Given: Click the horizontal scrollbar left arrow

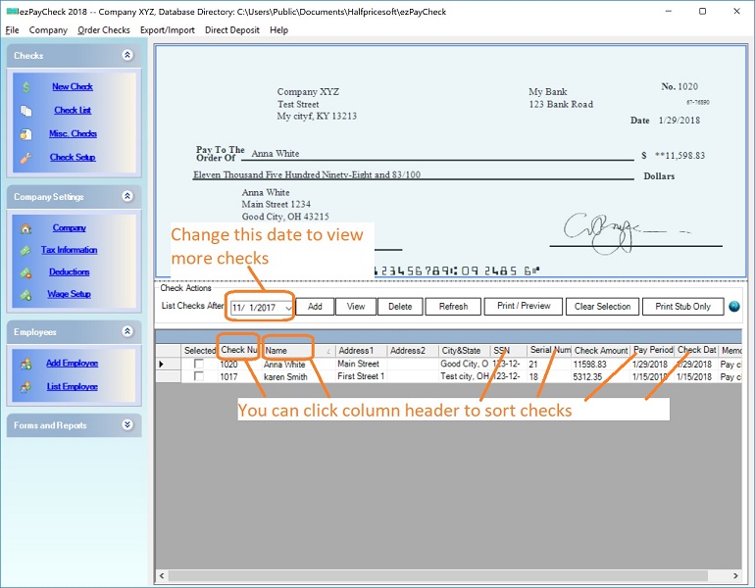Looking at the screenshot, I should (162, 575).
